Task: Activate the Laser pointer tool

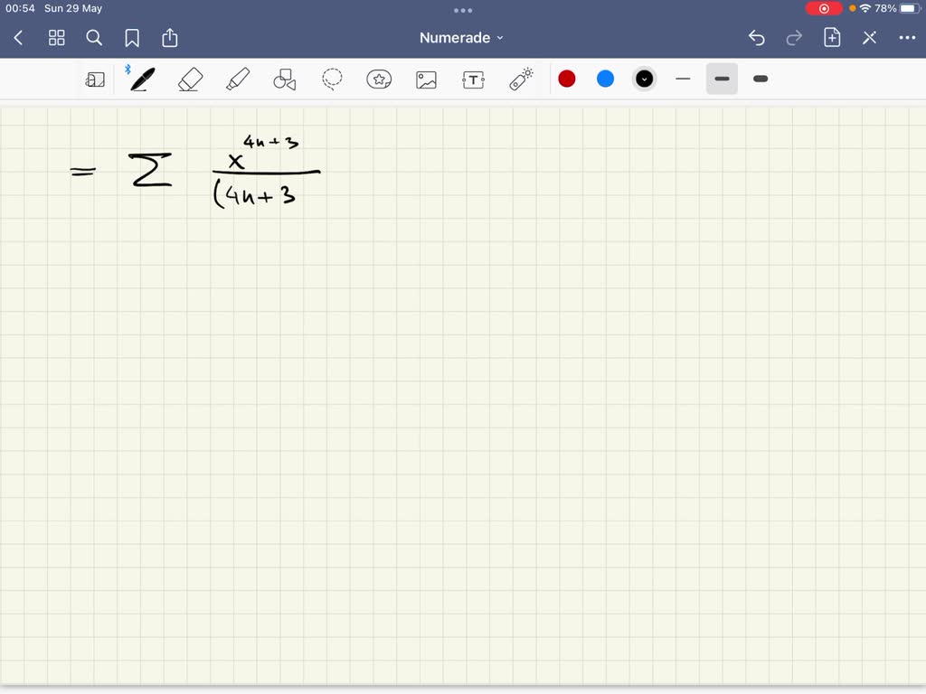Action: pos(521,80)
